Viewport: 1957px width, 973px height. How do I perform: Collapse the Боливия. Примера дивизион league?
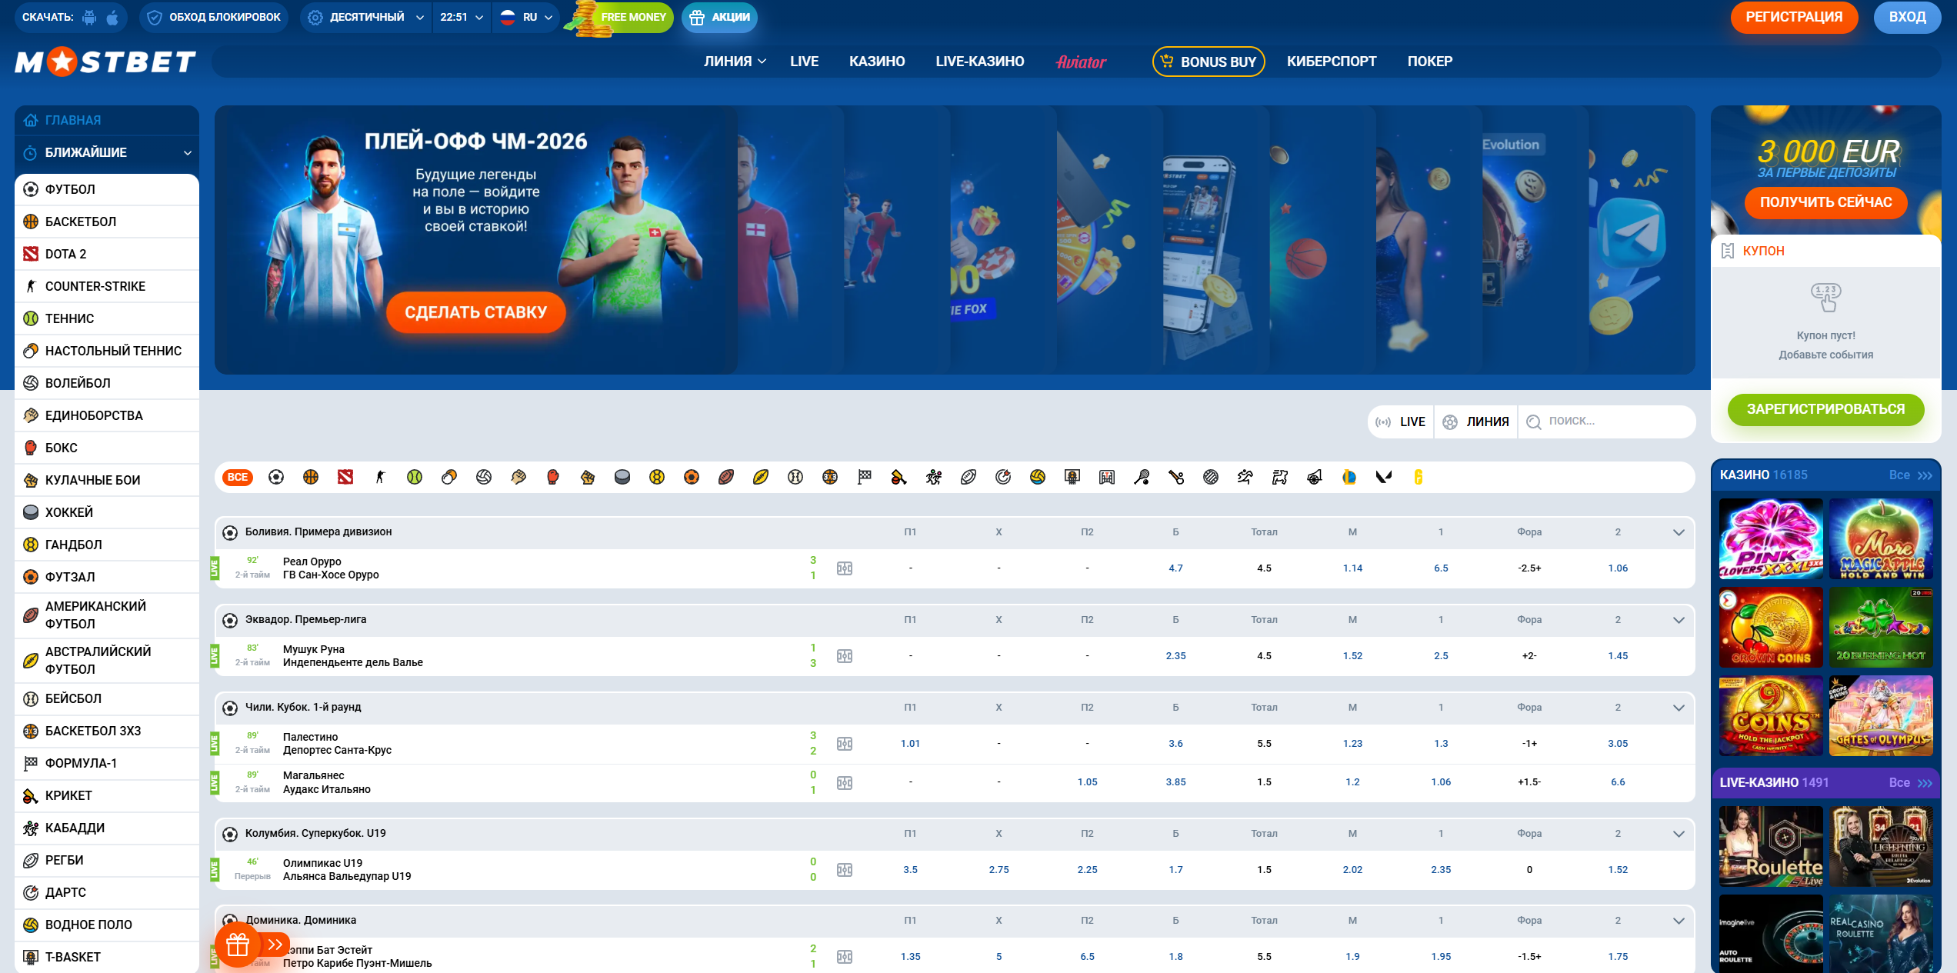[x=1679, y=532]
